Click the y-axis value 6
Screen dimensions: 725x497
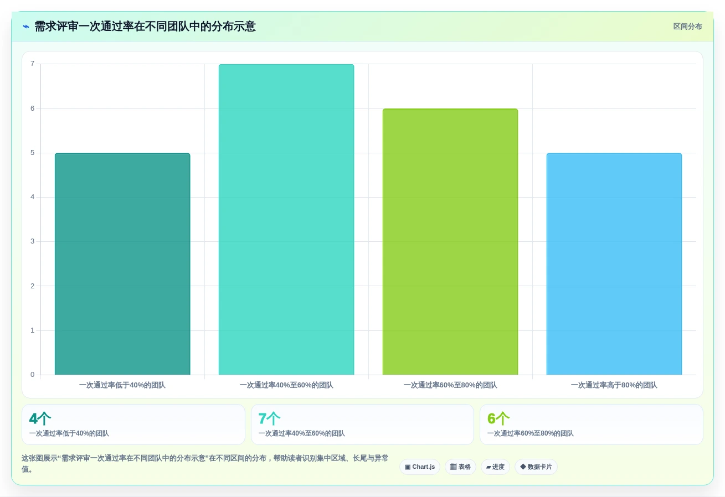pos(32,108)
